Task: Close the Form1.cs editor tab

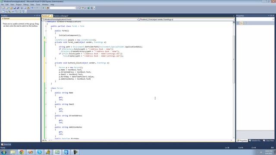Action: pos(52,16)
